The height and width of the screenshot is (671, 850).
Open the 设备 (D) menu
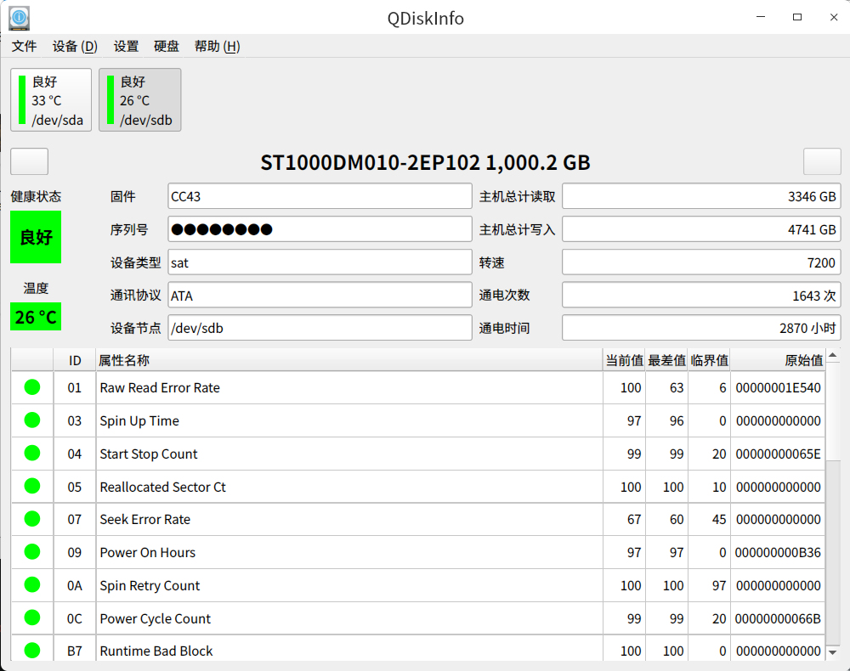pyautogui.click(x=75, y=47)
